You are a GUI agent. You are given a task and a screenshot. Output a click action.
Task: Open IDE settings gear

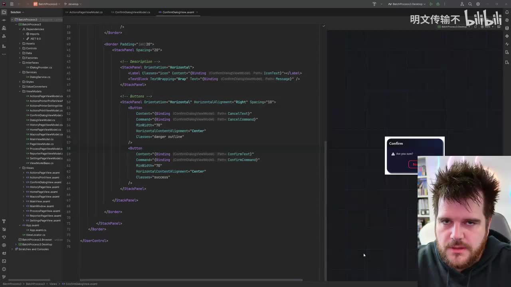478,4
